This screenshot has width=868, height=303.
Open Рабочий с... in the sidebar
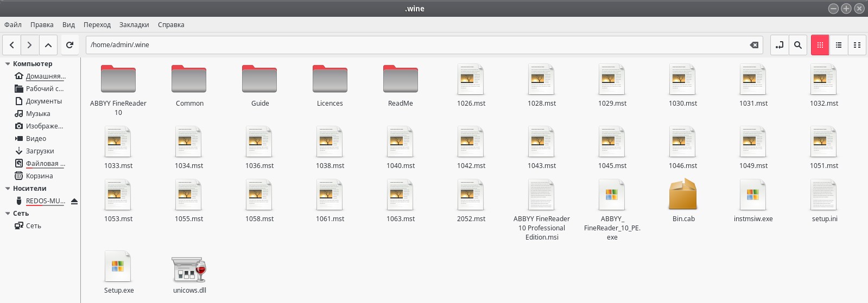40,89
